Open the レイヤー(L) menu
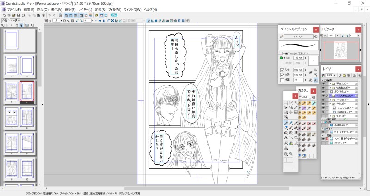 coord(85,9)
